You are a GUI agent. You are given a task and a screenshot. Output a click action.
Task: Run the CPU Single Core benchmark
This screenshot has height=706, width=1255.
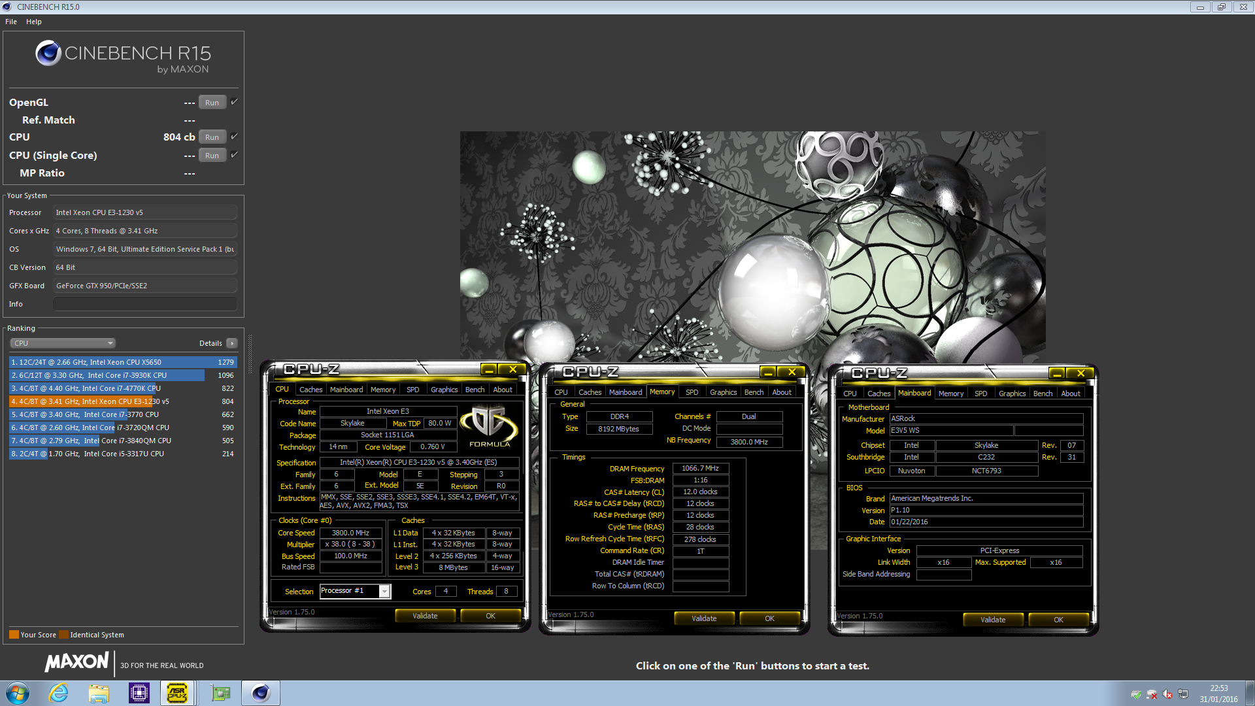pos(212,156)
